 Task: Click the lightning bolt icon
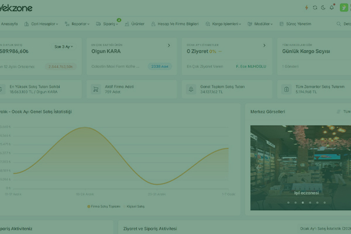pyautogui.click(x=307, y=8)
